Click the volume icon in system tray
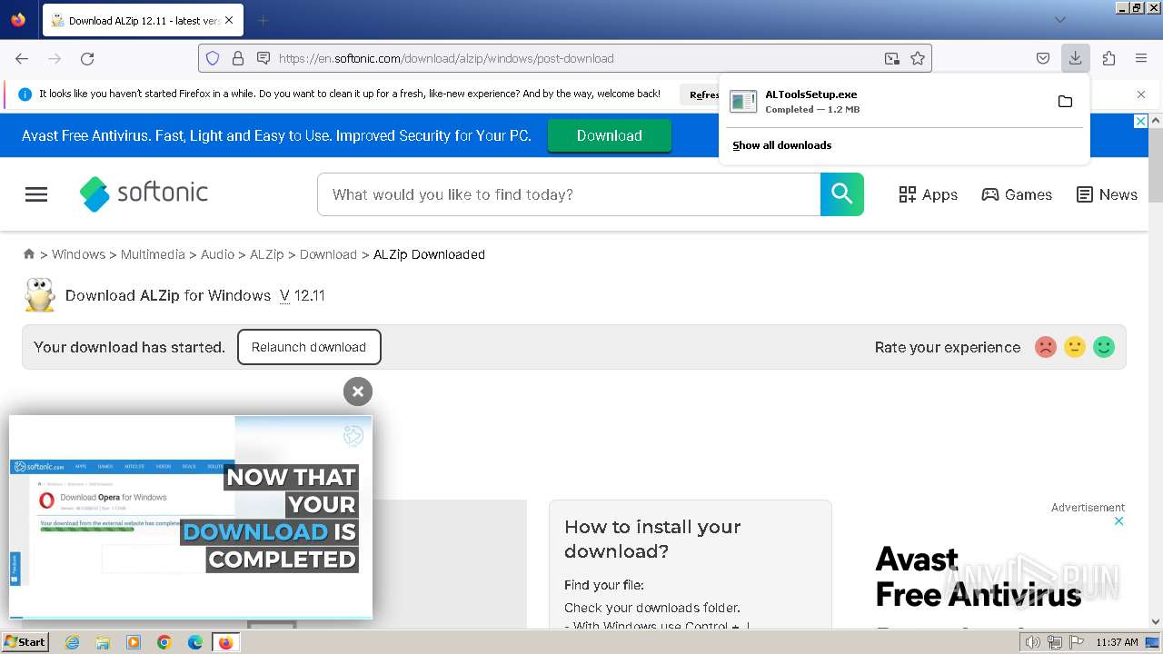Viewport: 1163px width, 654px height. click(1033, 642)
